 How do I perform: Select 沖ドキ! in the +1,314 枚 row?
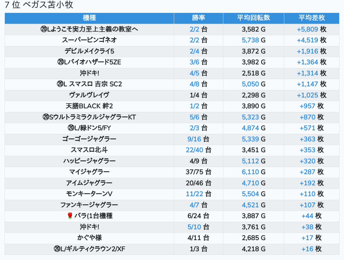[x=89, y=73]
